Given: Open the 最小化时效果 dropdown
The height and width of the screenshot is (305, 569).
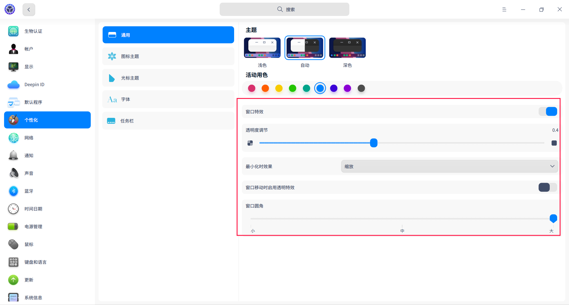Looking at the screenshot, I should [x=449, y=166].
